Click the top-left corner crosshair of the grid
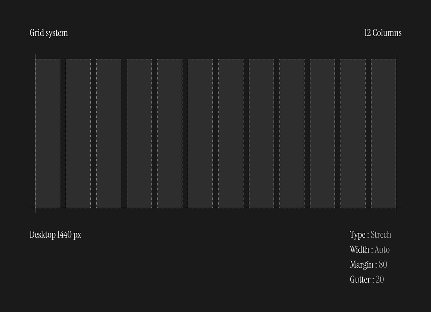The height and width of the screenshot is (312, 431). pyautogui.click(x=35, y=59)
